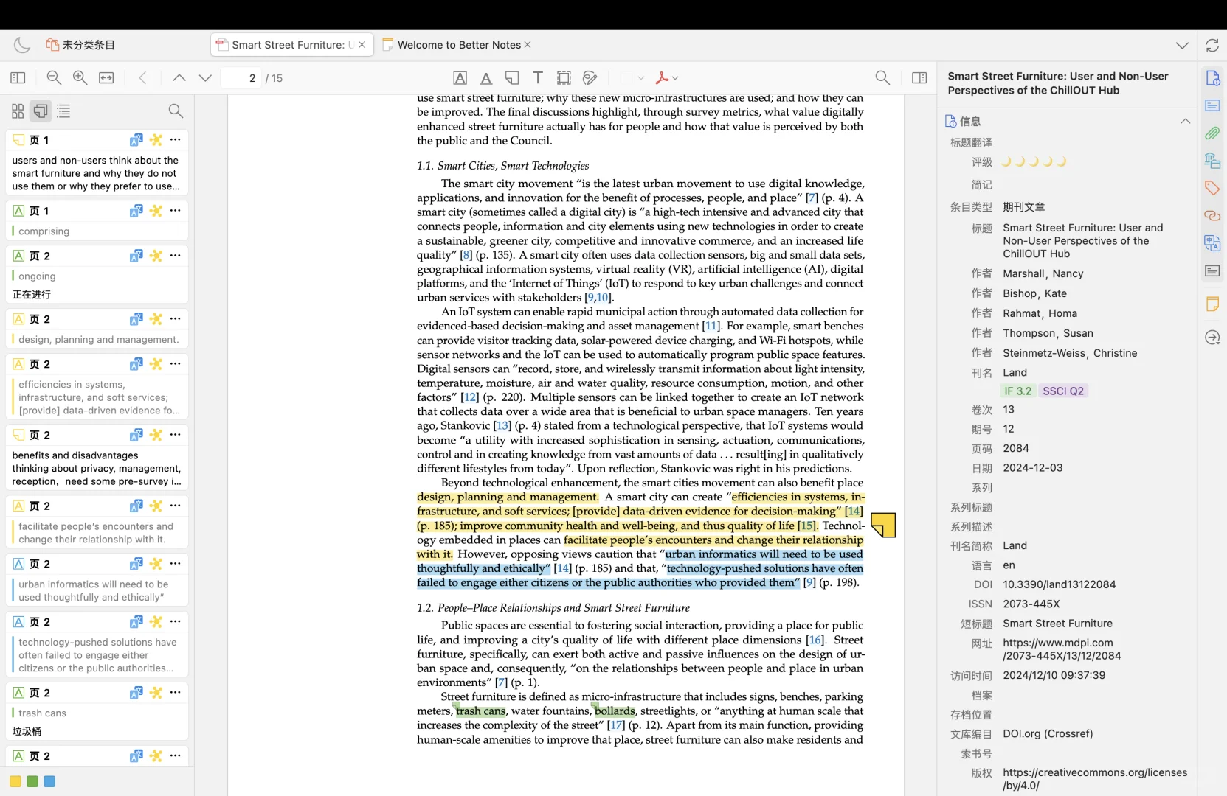Viewport: 1227px width, 796px height.
Task: Search within the PDF document
Action: pyautogui.click(x=882, y=77)
